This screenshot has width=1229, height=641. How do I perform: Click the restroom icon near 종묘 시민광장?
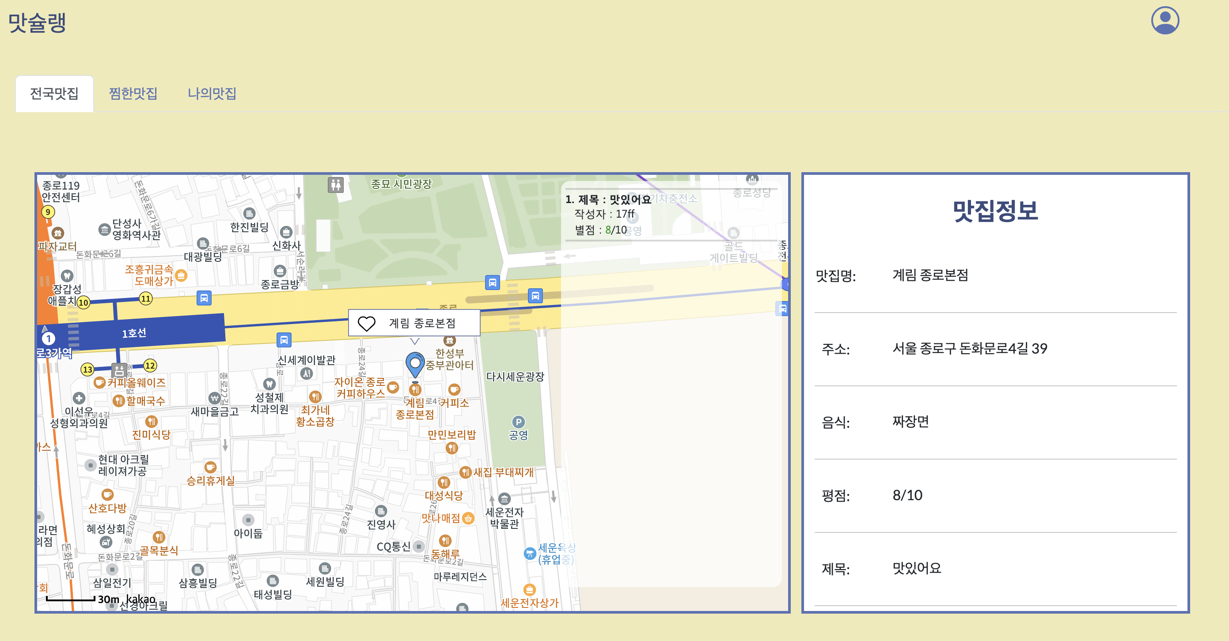tap(335, 185)
